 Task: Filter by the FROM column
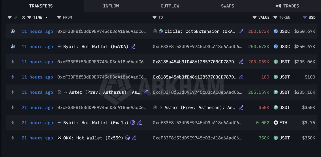(x=59, y=17)
